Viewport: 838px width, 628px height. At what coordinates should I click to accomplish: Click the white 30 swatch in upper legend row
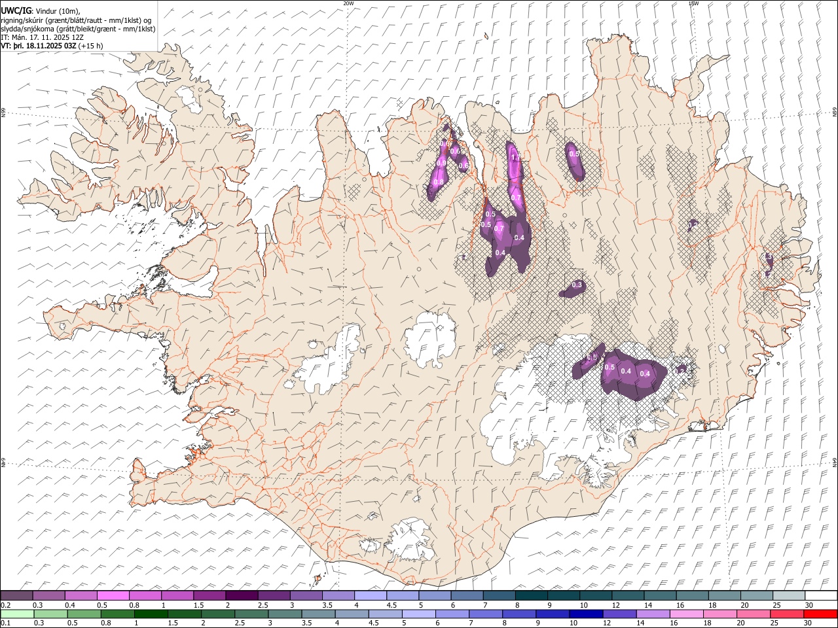coord(820,595)
